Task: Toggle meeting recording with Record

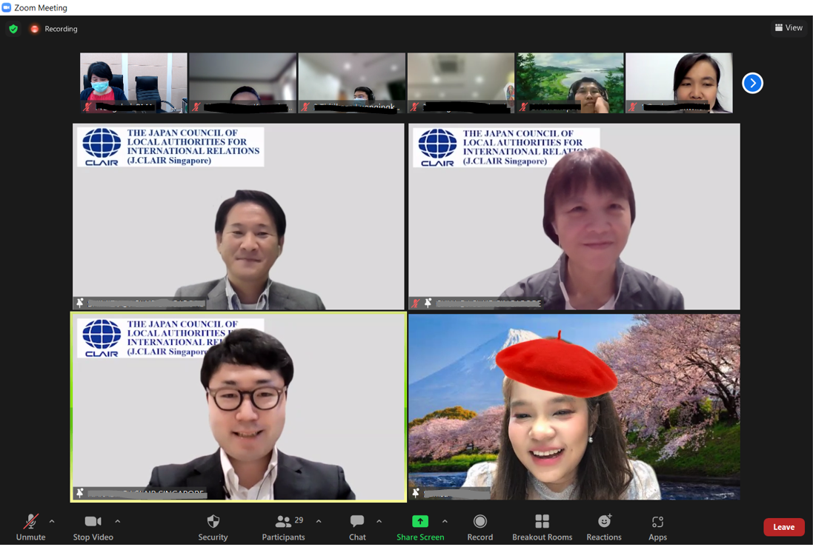Action: coord(479,528)
